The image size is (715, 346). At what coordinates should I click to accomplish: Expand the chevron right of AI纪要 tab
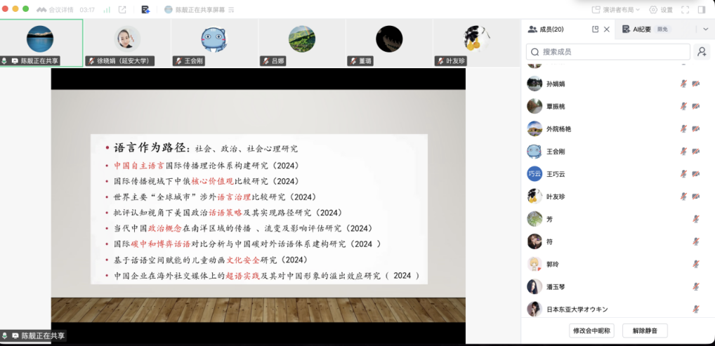(x=705, y=29)
